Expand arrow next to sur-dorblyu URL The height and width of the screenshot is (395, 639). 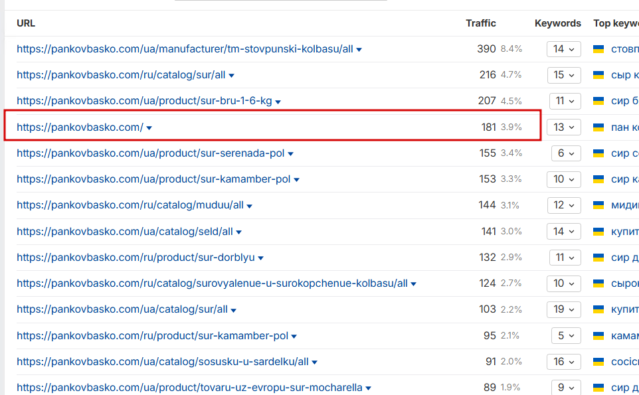261,258
